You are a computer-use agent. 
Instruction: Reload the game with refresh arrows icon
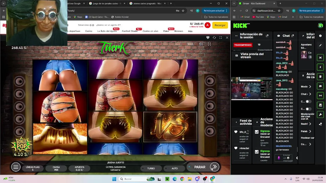[214, 38]
